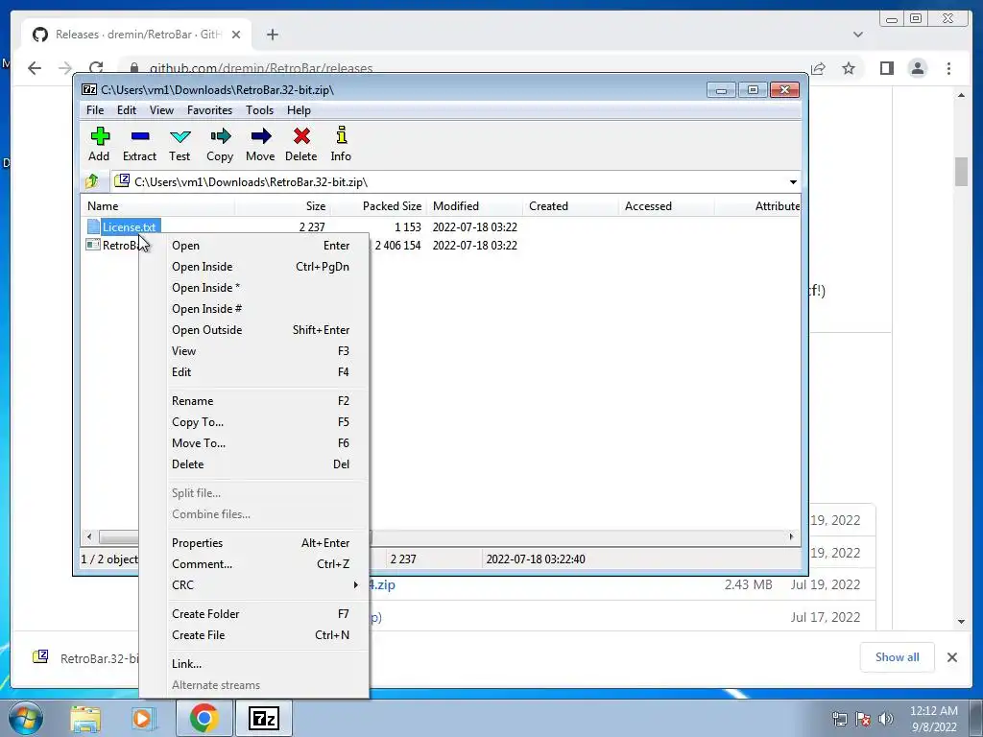Select the License.txt file row

[x=442, y=226]
